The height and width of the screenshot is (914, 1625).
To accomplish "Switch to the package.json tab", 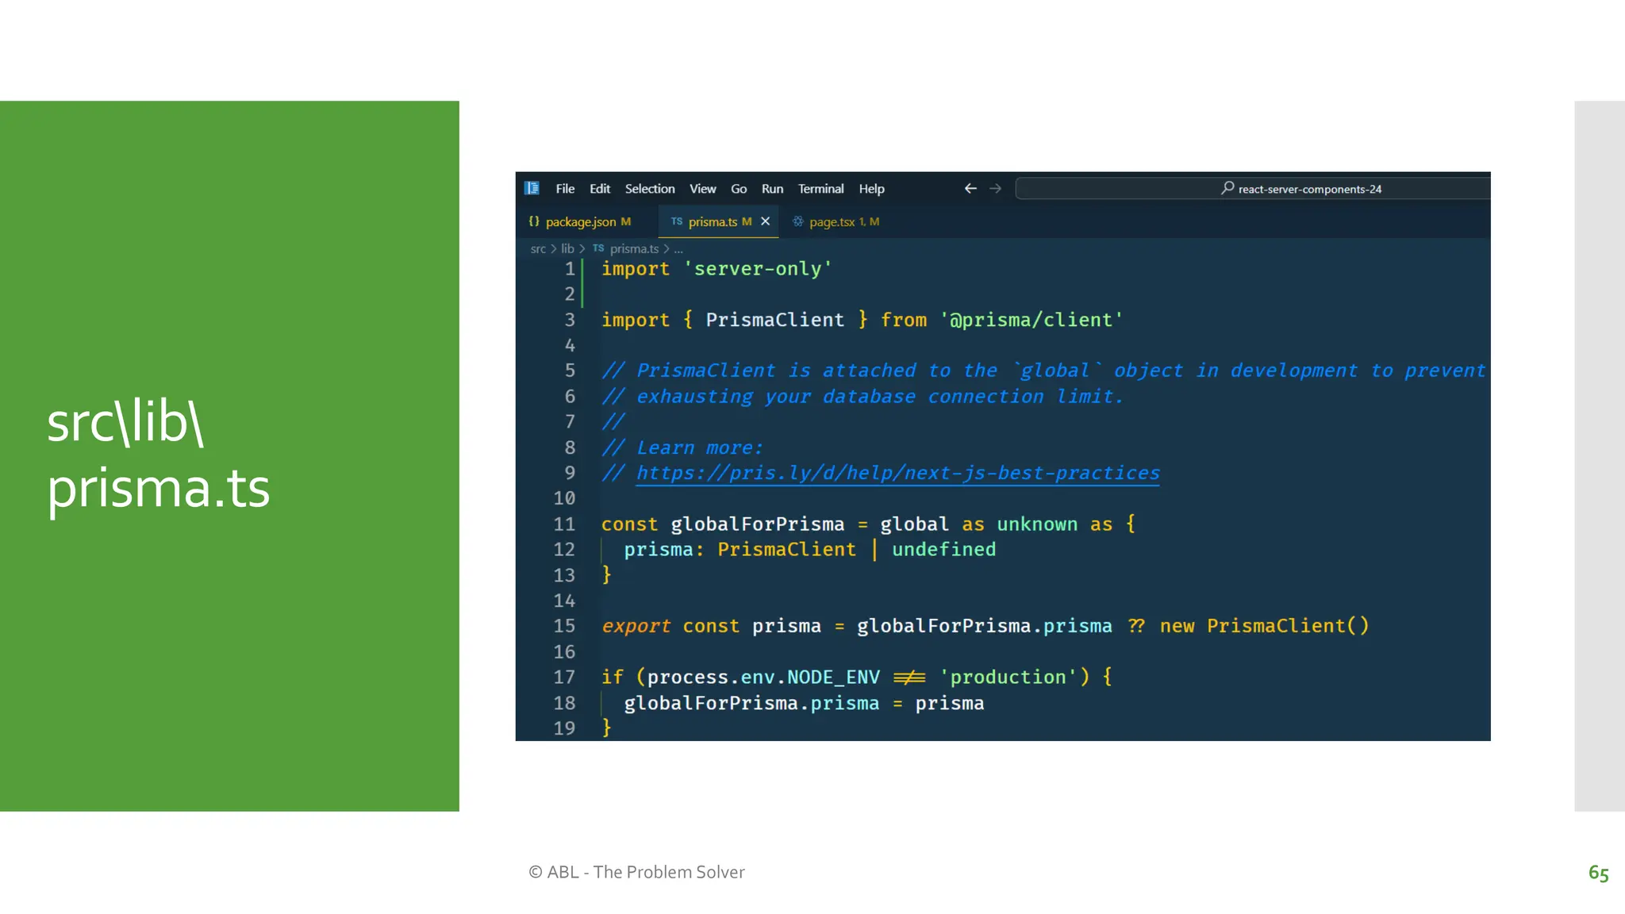I will pyautogui.click(x=581, y=221).
